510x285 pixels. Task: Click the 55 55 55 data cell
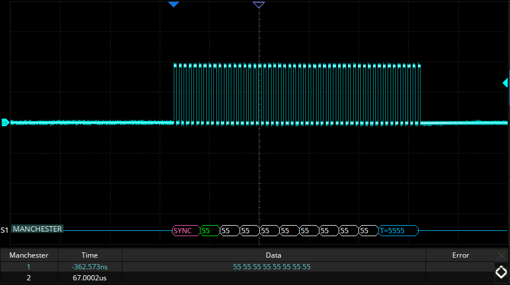272,267
